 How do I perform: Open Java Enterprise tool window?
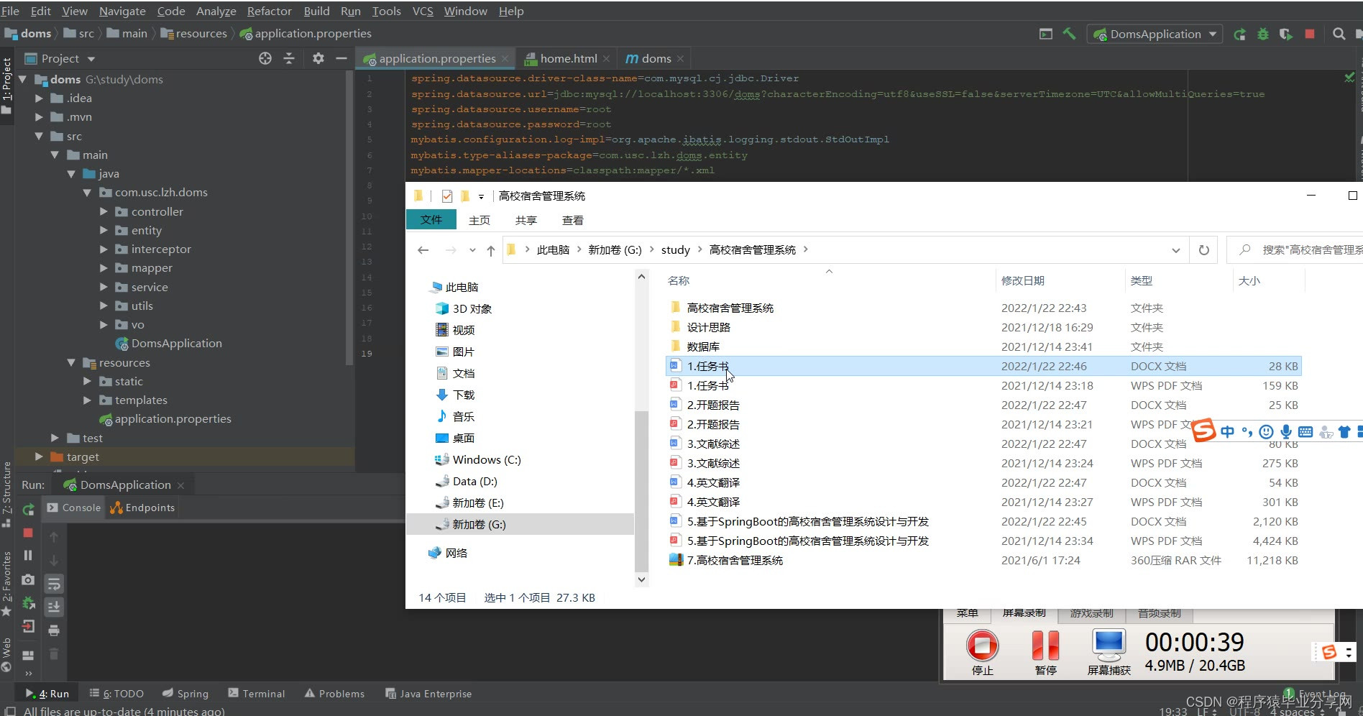[x=428, y=694]
